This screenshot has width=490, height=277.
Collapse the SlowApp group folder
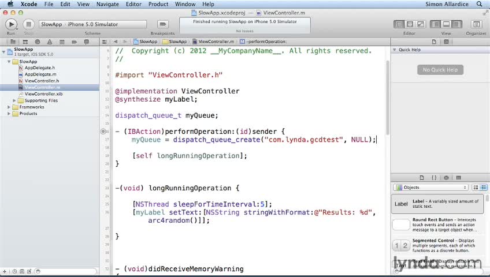pyautogui.click(x=9, y=62)
